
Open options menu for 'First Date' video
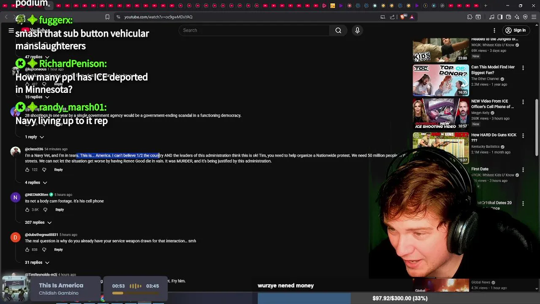coord(523,170)
